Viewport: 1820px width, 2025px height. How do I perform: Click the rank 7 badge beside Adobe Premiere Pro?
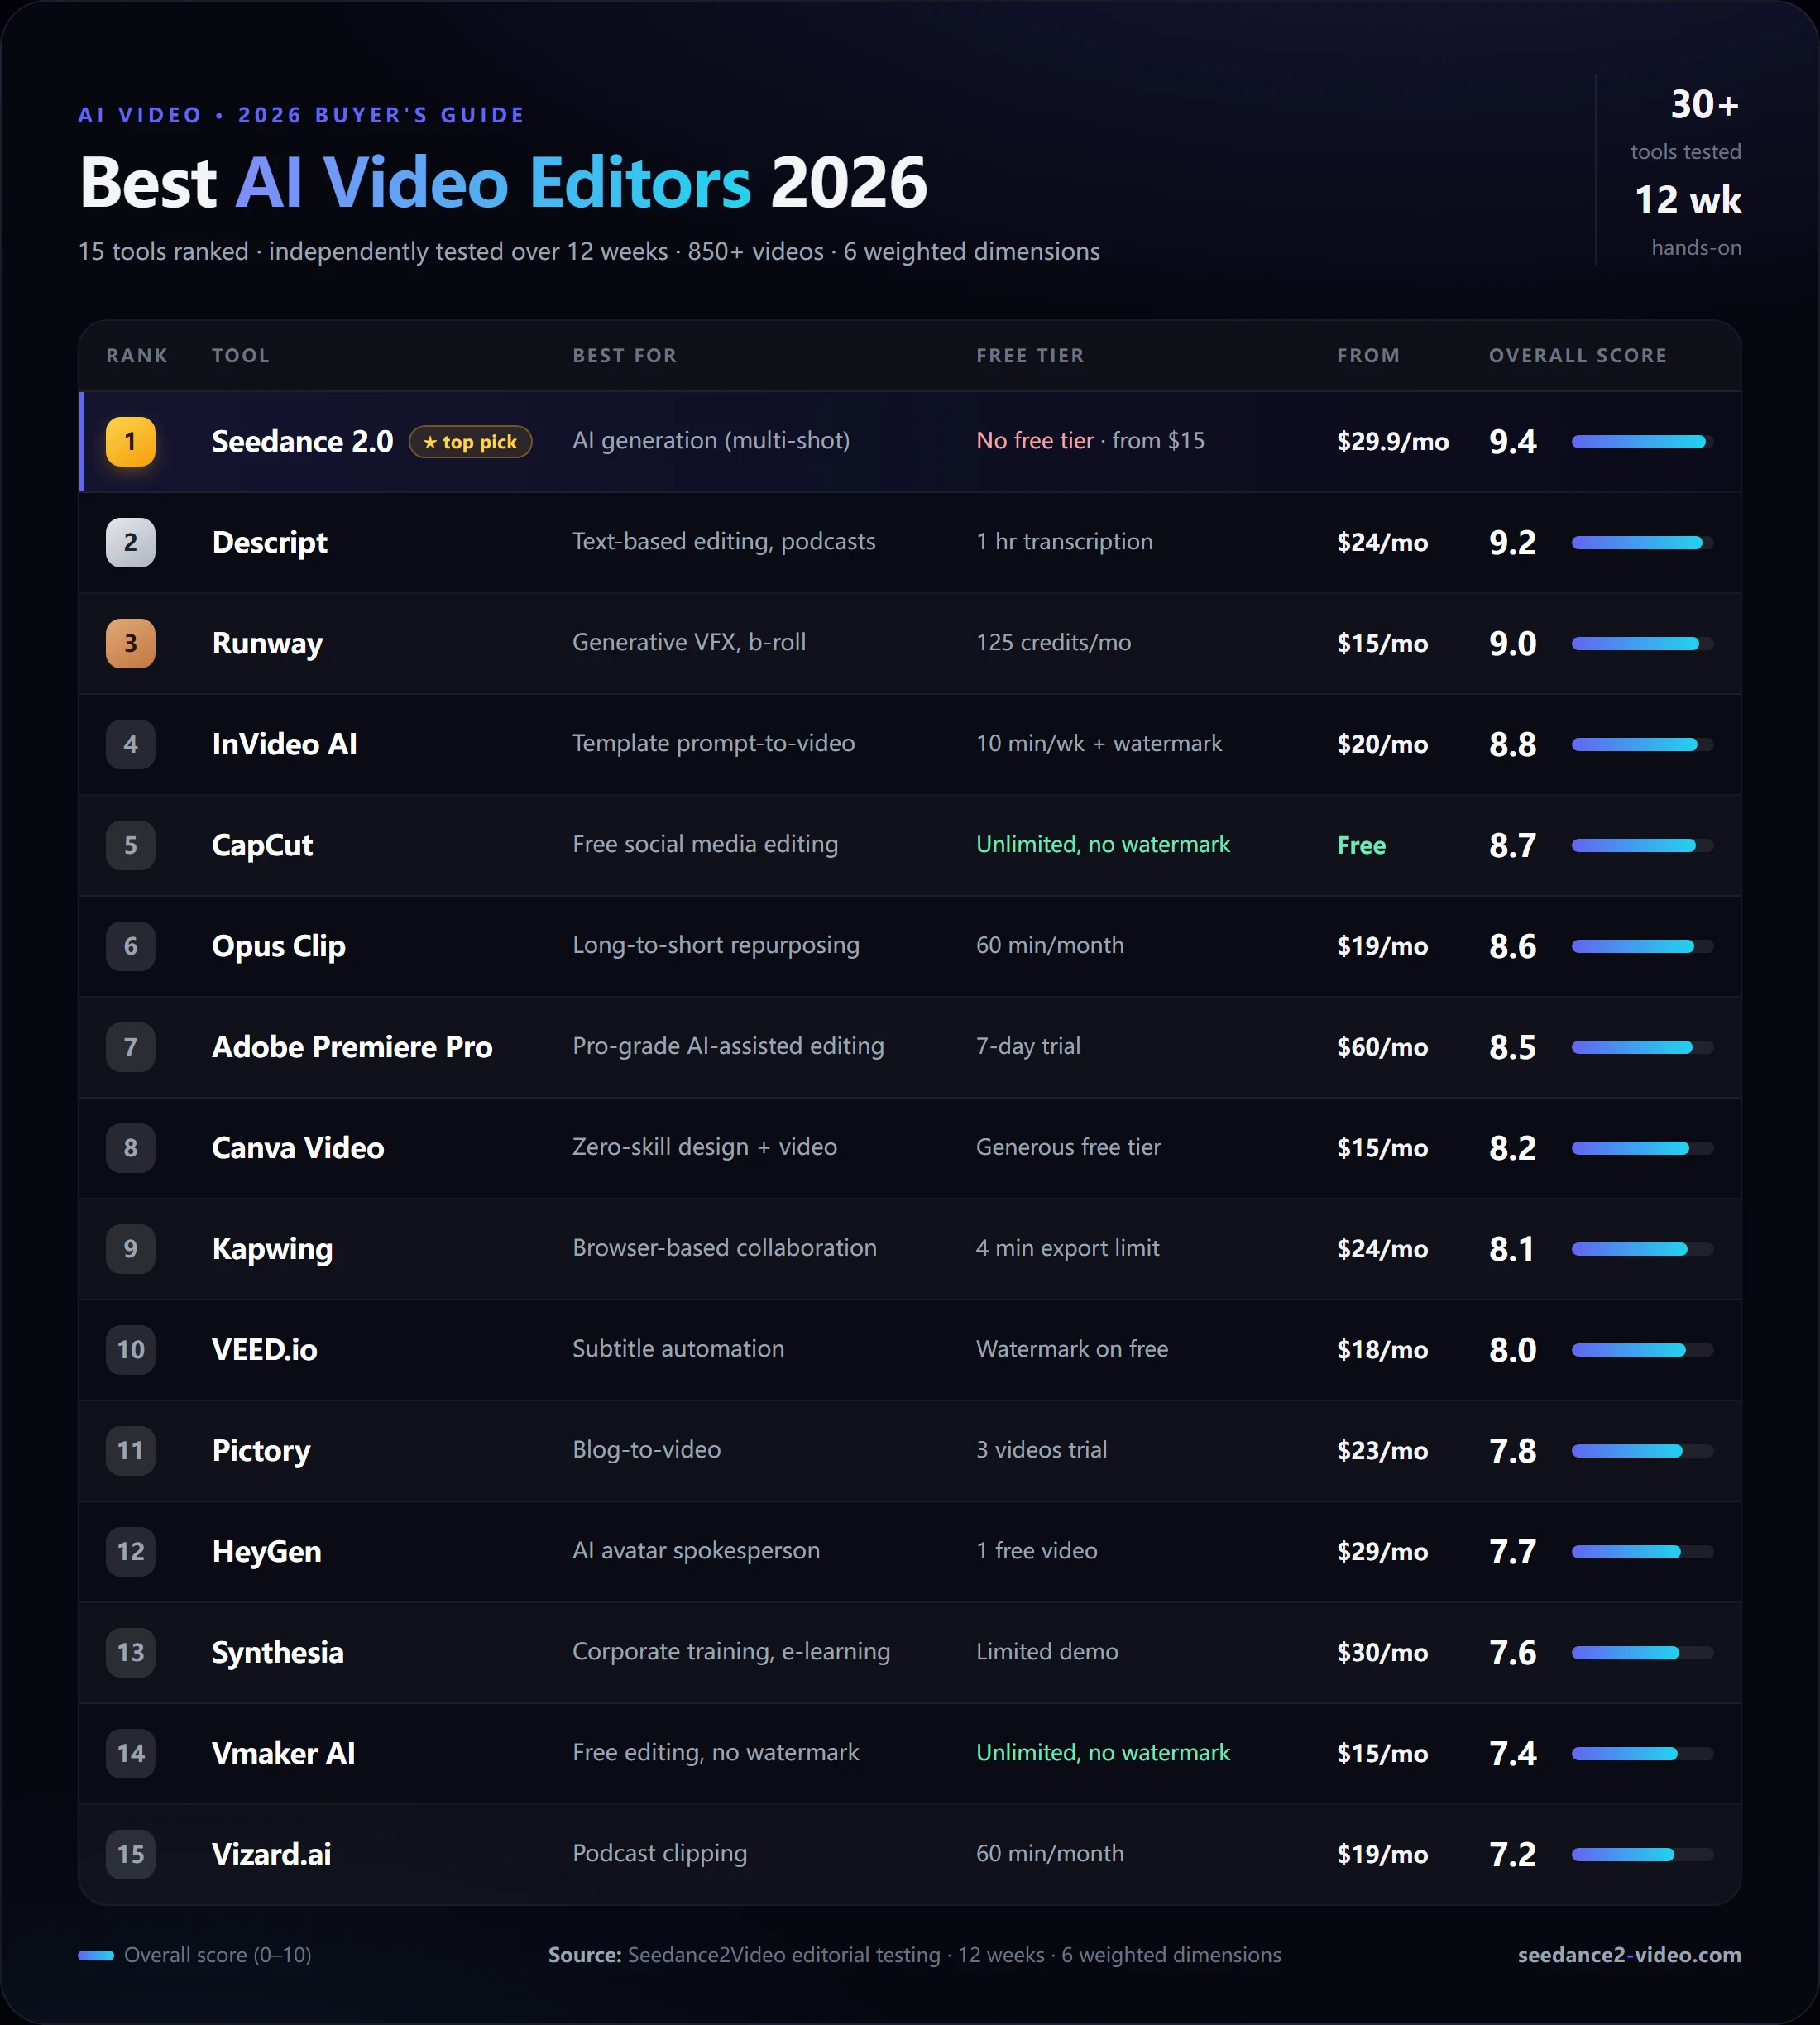131,1048
